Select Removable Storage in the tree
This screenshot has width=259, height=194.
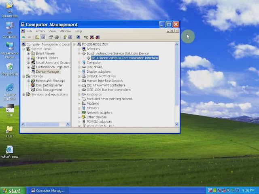[x=50, y=81]
